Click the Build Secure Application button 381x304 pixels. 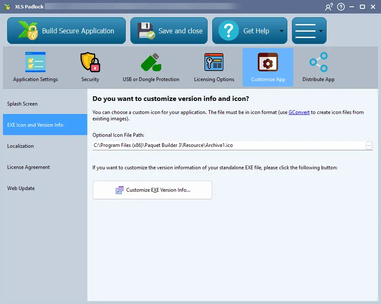click(x=66, y=31)
